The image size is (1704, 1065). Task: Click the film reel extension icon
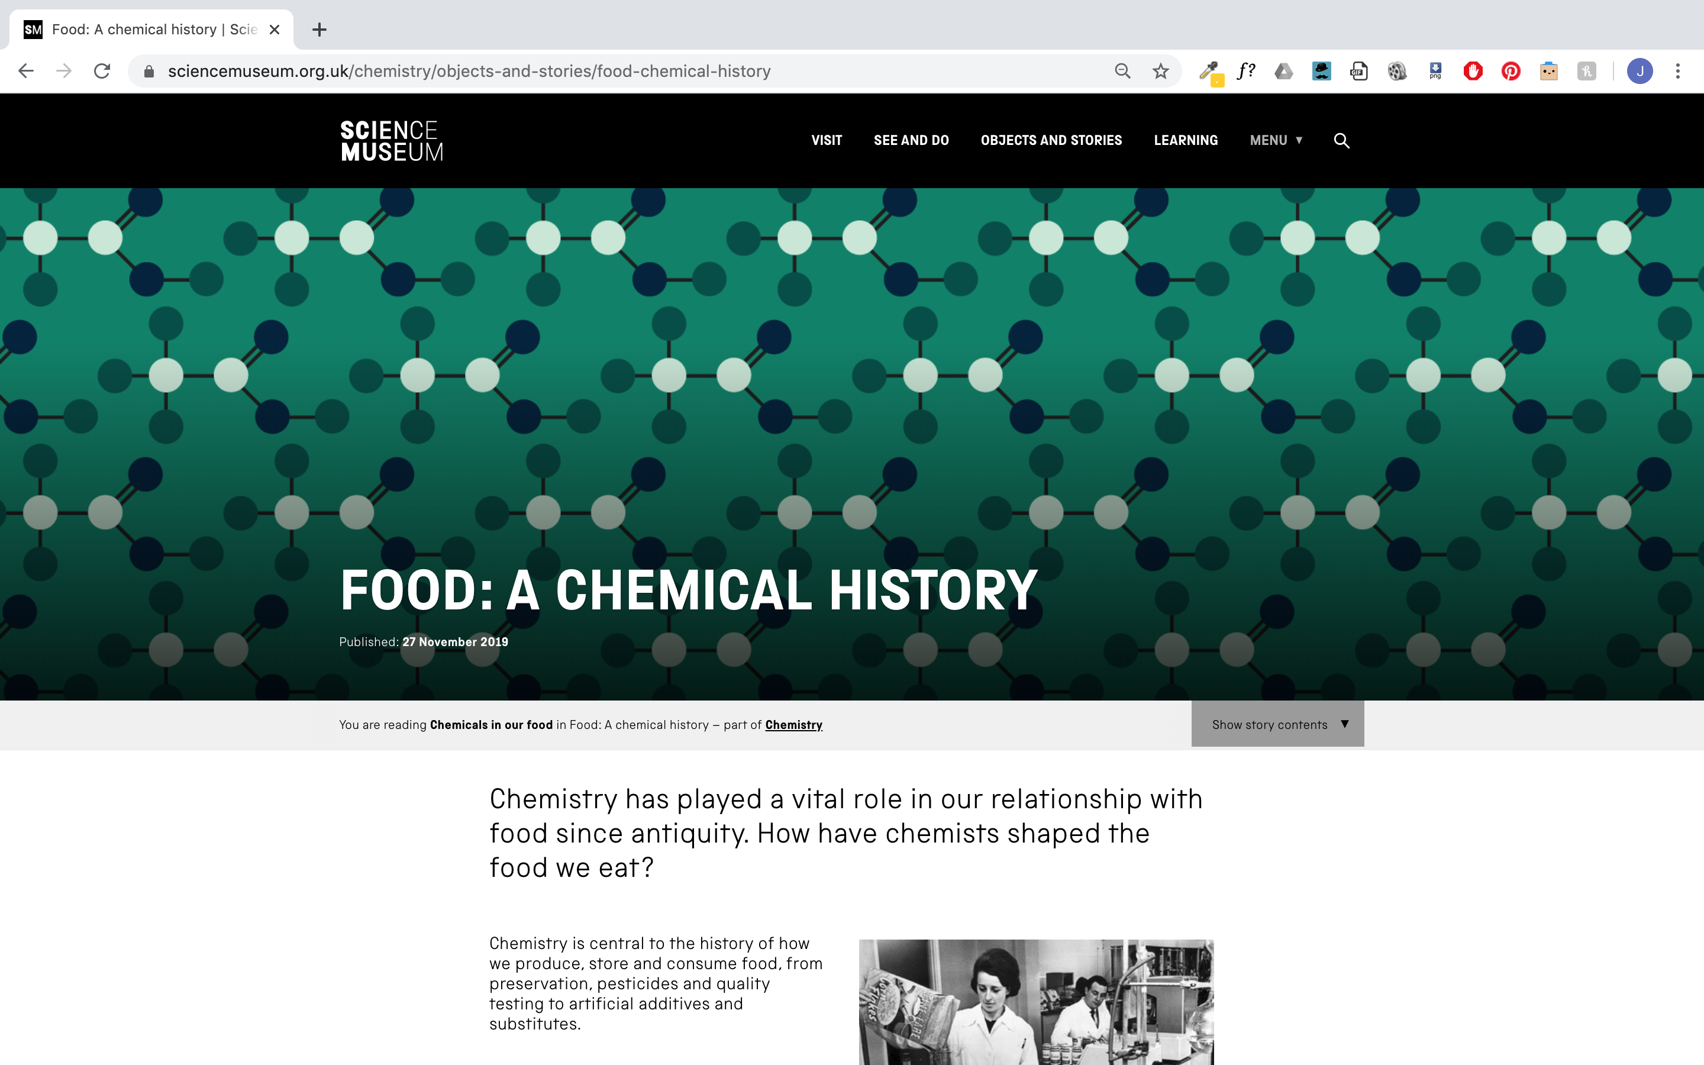[1397, 71]
